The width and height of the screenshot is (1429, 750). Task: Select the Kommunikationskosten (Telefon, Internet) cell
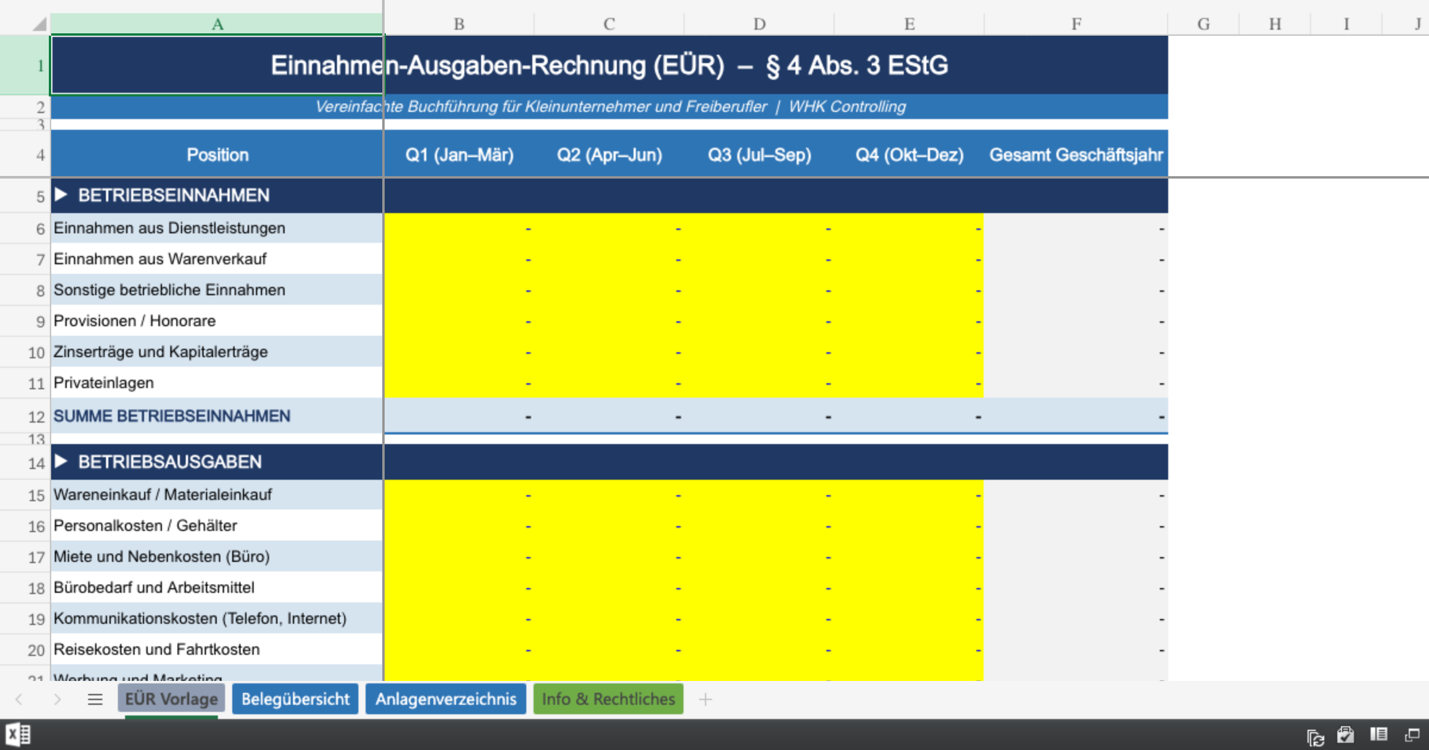click(217, 618)
